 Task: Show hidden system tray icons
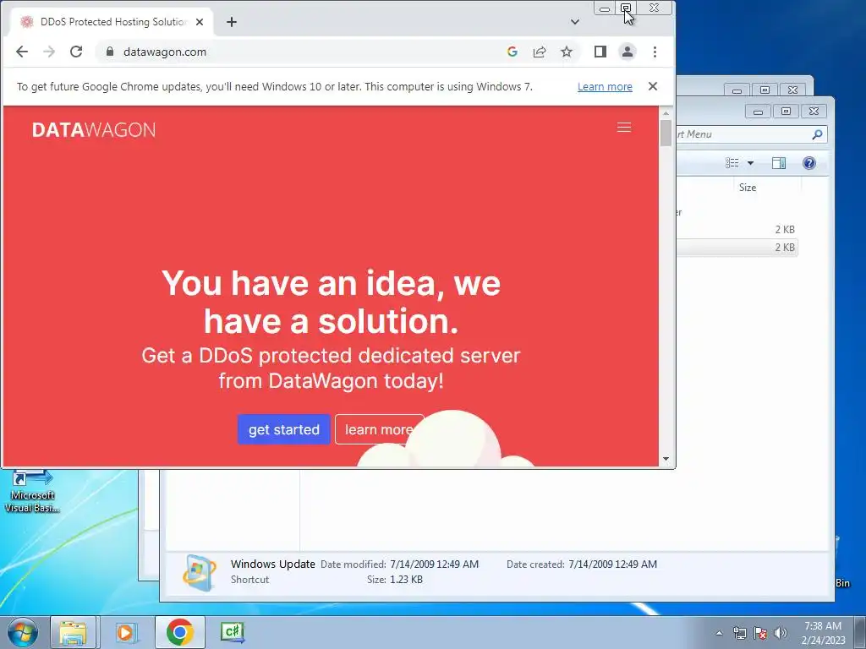pos(719,633)
